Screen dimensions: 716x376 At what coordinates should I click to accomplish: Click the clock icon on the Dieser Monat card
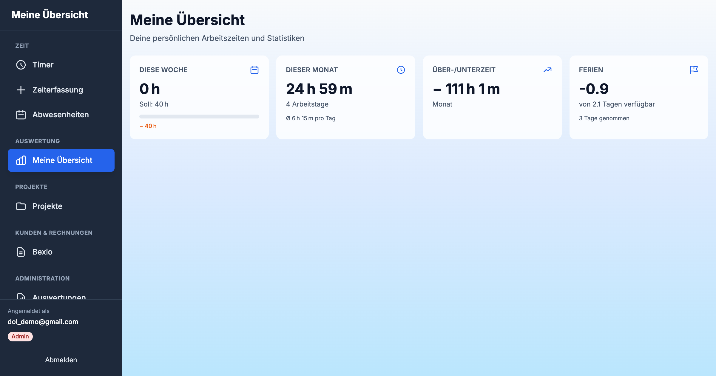[401, 70]
